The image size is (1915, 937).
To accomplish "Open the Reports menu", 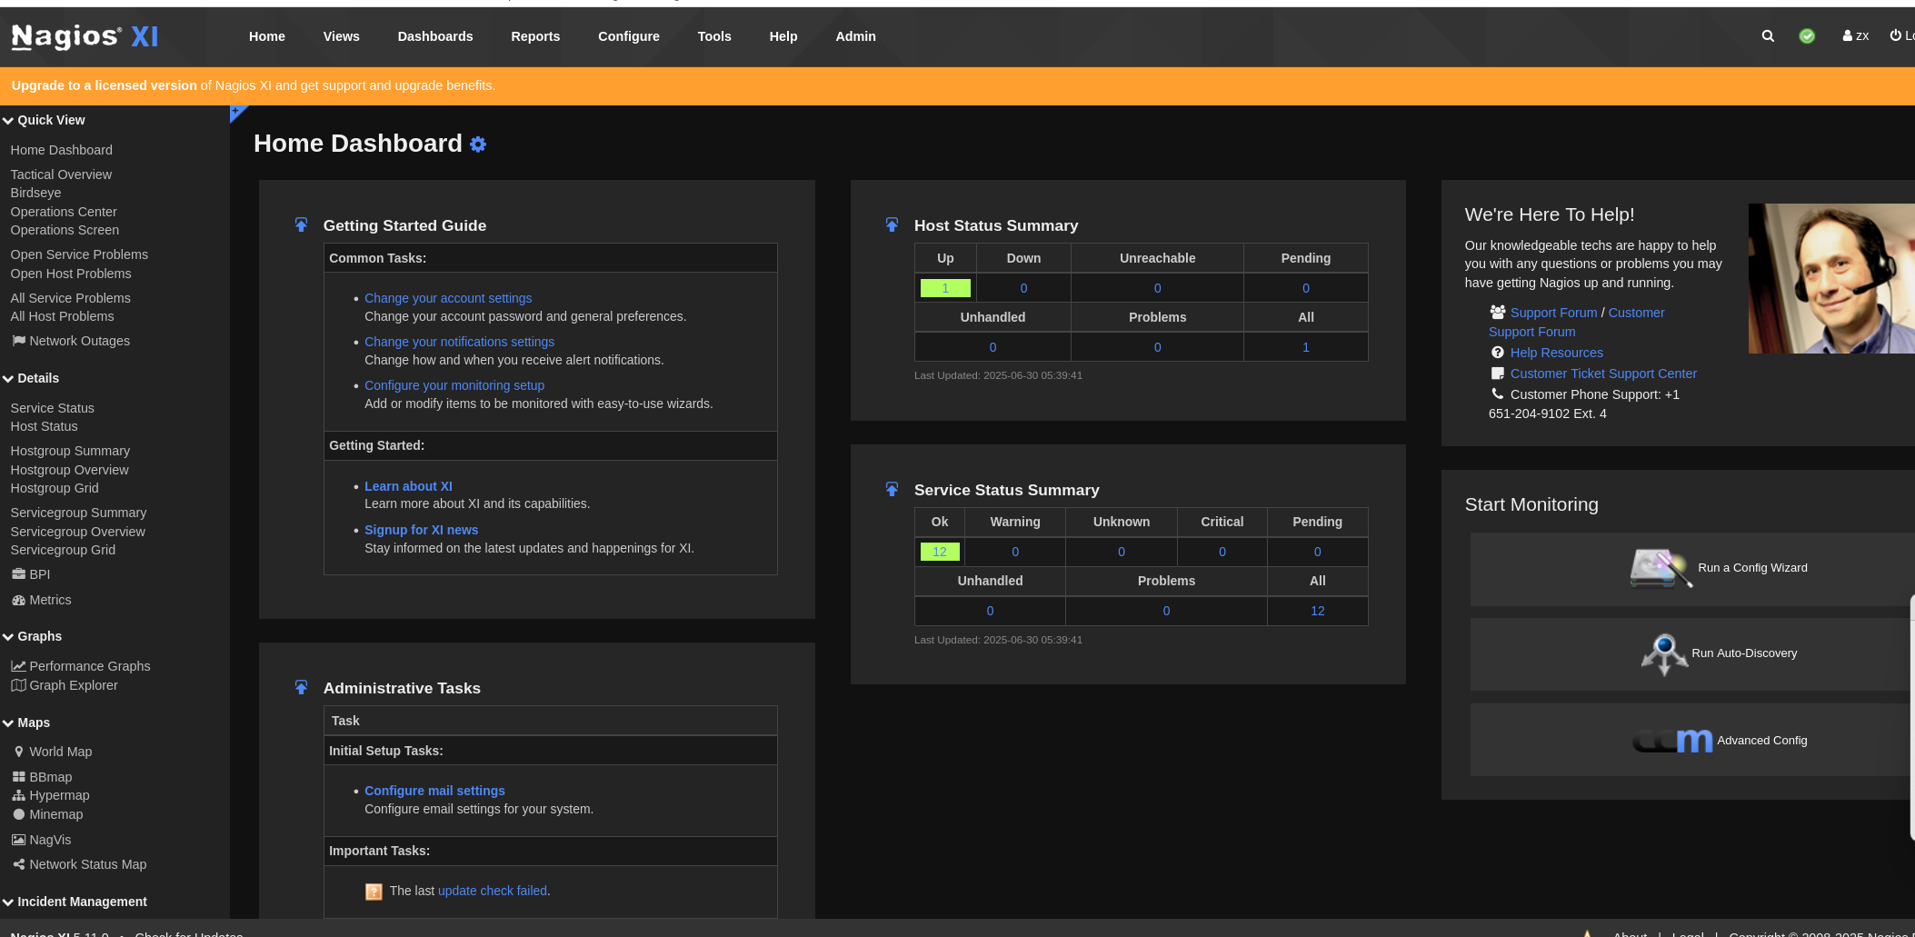I will pyautogui.click(x=535, y=36).
